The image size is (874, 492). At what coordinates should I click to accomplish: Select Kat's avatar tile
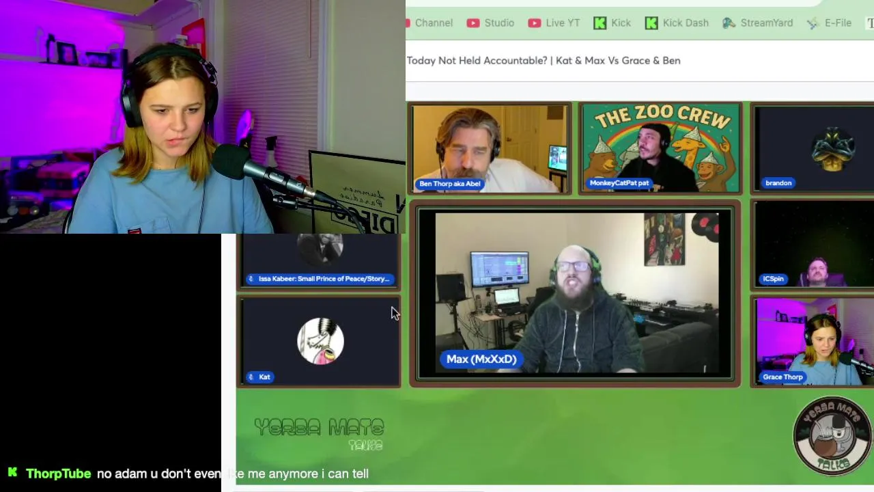320,342
